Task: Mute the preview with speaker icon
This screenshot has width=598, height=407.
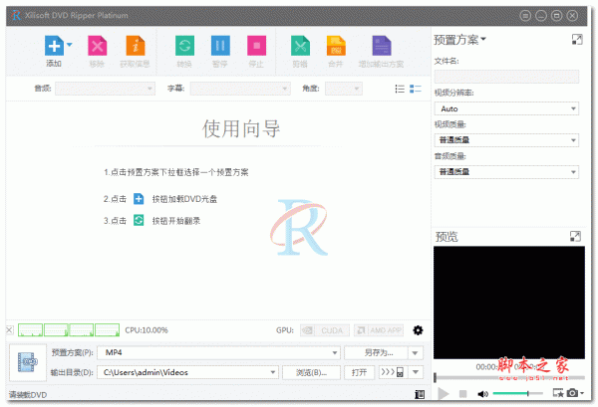Action: click(482, 394)
